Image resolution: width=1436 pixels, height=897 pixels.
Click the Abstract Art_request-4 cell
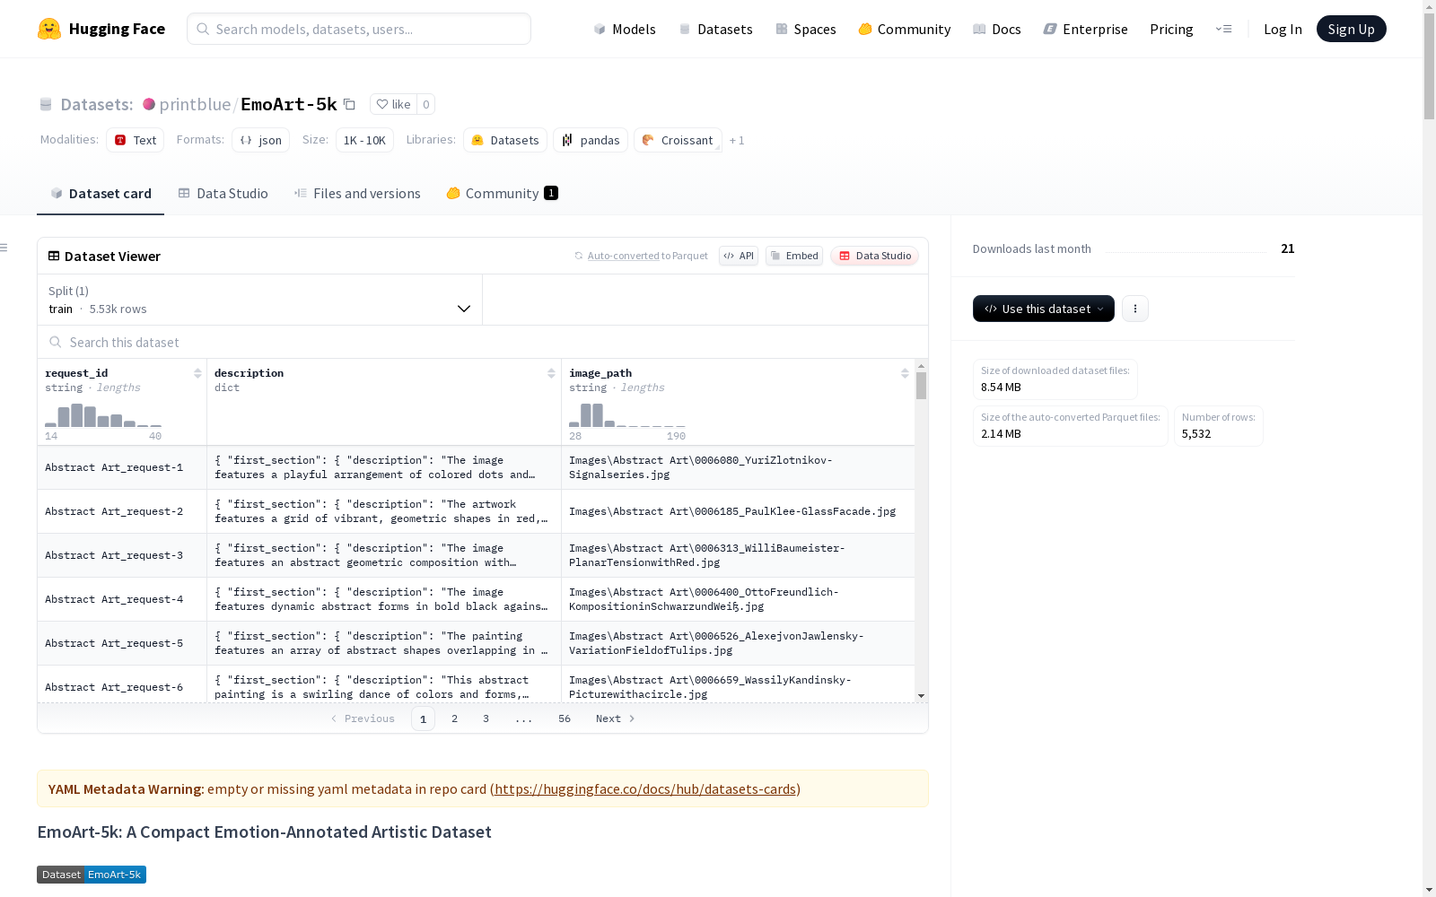click(122, 599)
